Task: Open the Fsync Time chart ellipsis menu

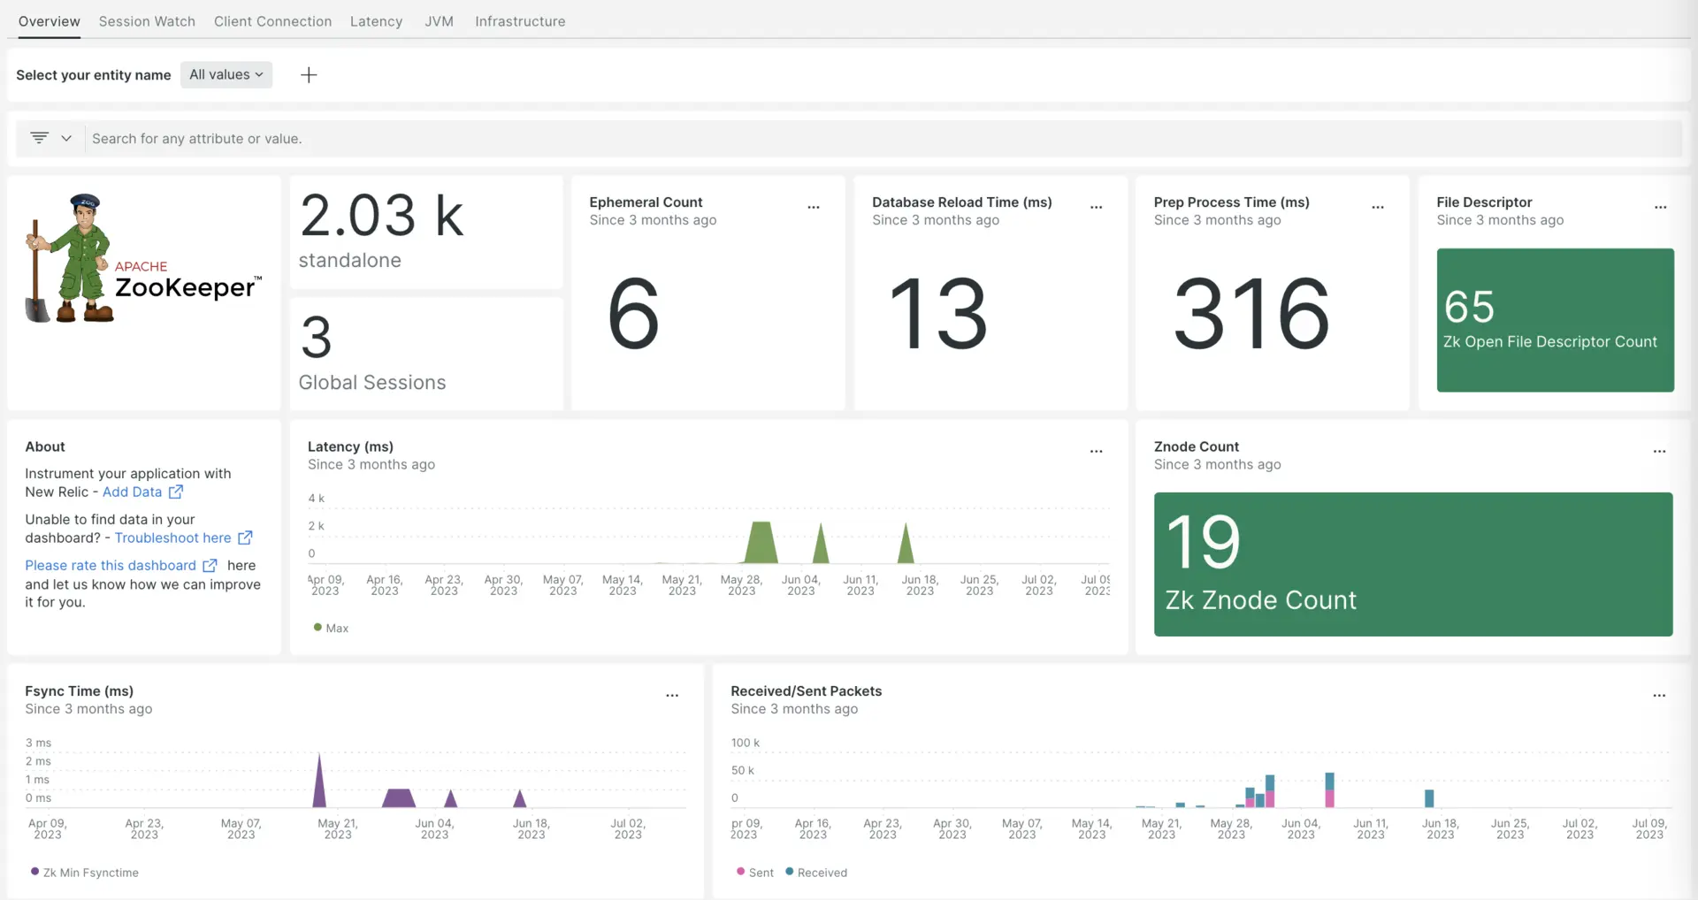Action: tap(671, 697)
